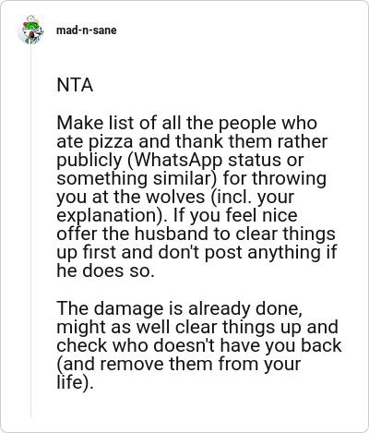Click the word "pizza" in the comment
Image resolution: width=369 pixels, height=433 pixels.
111,141
